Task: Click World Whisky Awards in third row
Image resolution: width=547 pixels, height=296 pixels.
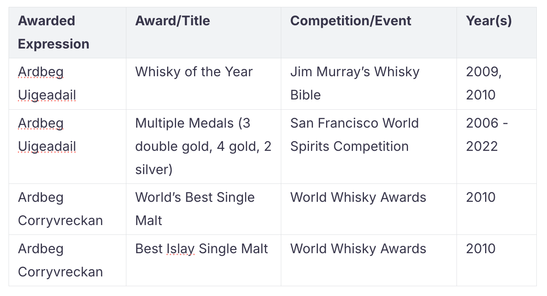Action: pyautogui.click(x=369, y=209)
